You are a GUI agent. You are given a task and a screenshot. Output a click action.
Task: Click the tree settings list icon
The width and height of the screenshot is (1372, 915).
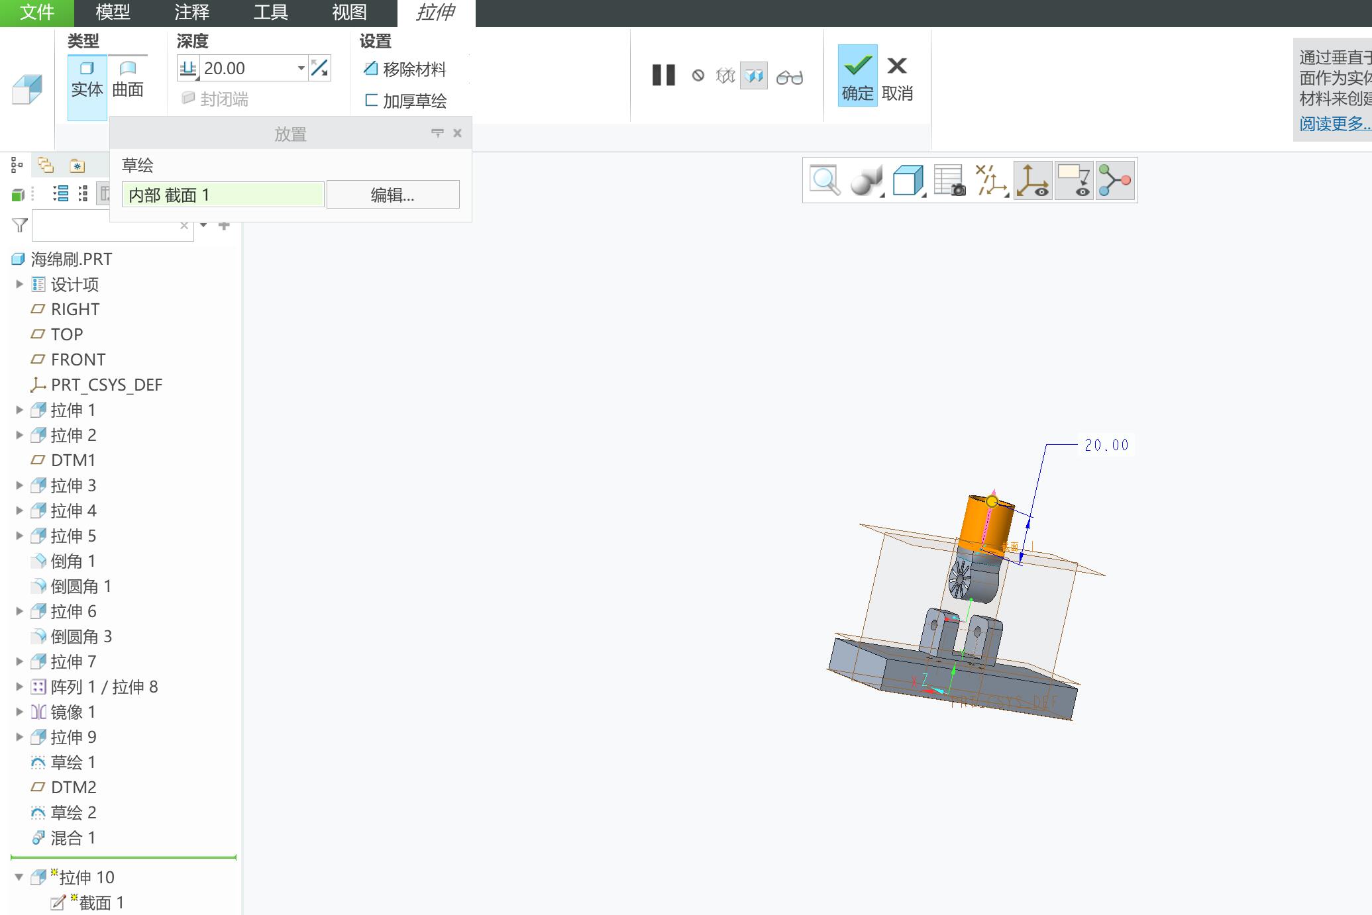tap(61, 193)
